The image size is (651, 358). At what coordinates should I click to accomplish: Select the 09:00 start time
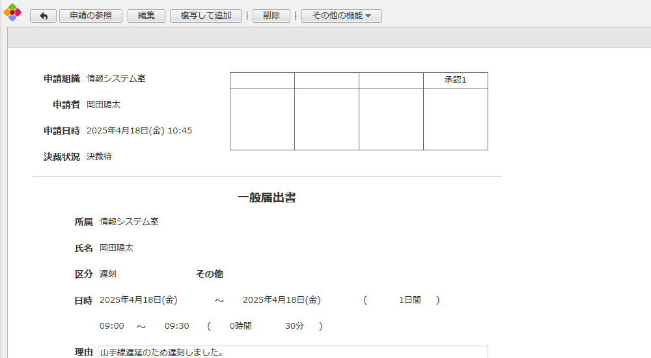[111, 326]
